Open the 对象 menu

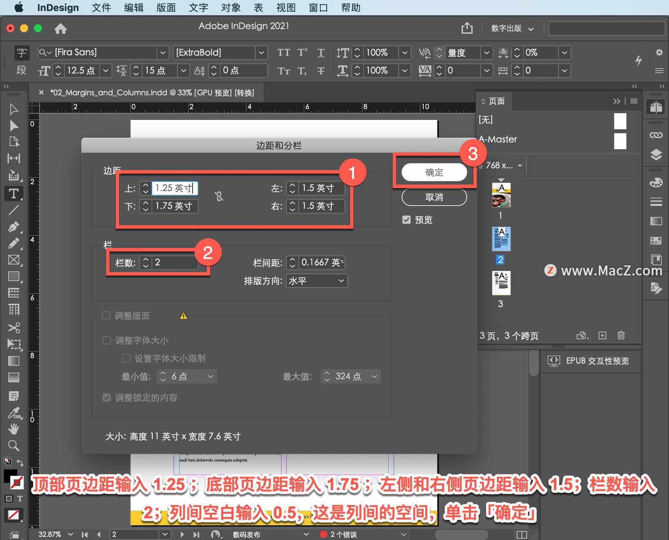click(231, 7)
